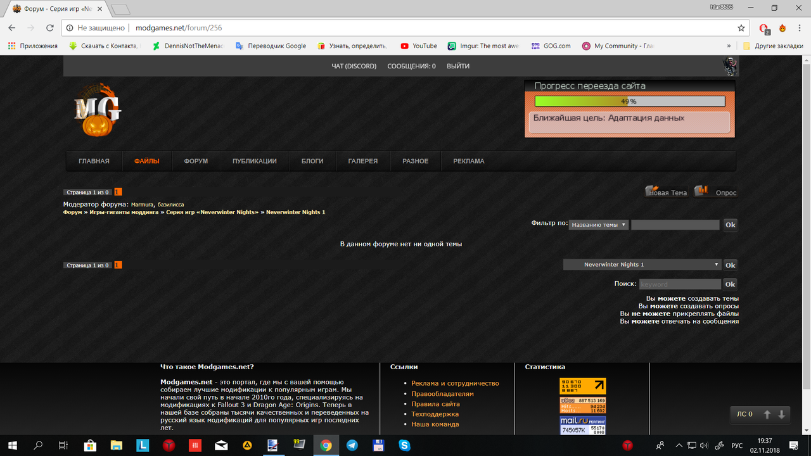Click the flame extension icon
The height and width of the screenshot is (456, 811).
(782, 28)
